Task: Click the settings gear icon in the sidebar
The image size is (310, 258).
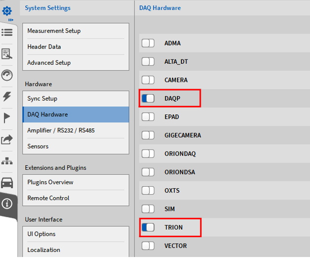Action: point(7,10)
